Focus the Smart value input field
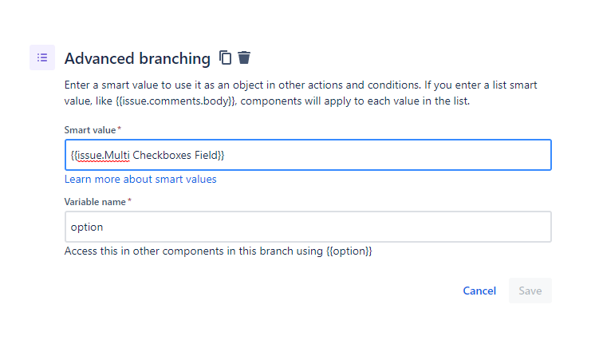The height and width of the screenshot is (356, 595). [x=308, y=155]
